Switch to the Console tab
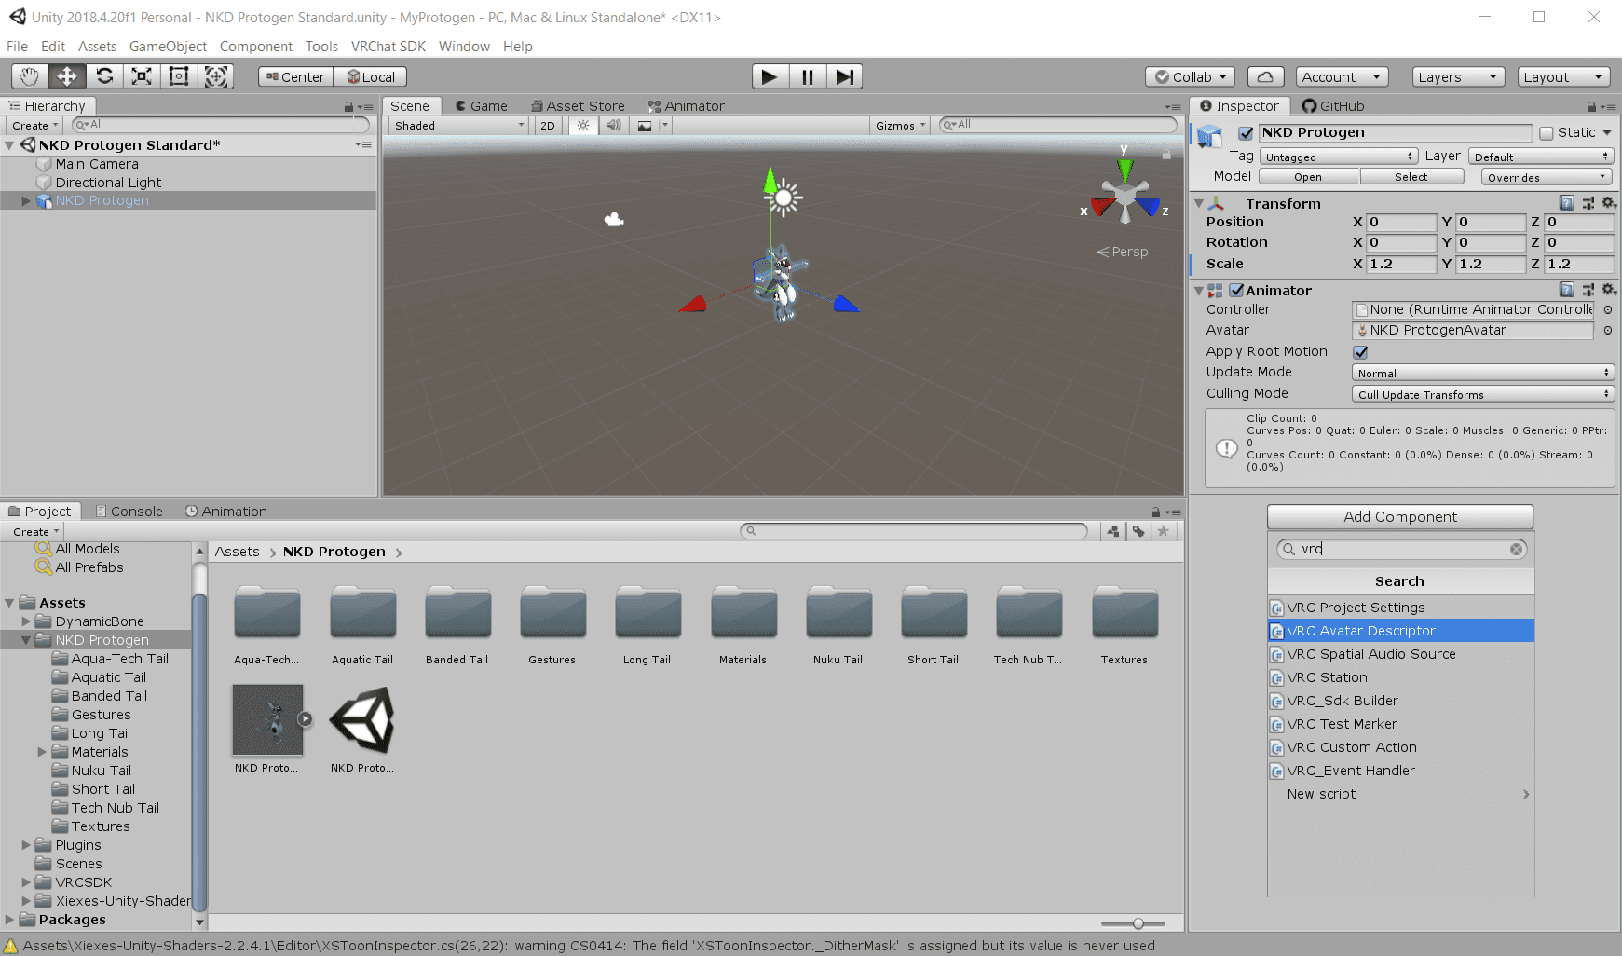 [129, 512]
